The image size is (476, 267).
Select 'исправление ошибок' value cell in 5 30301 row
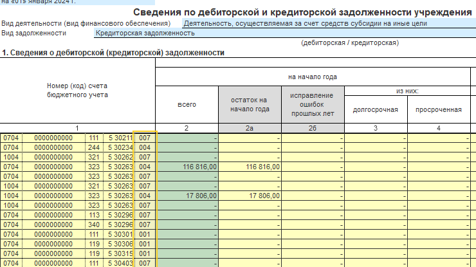[x=313, y=234]
